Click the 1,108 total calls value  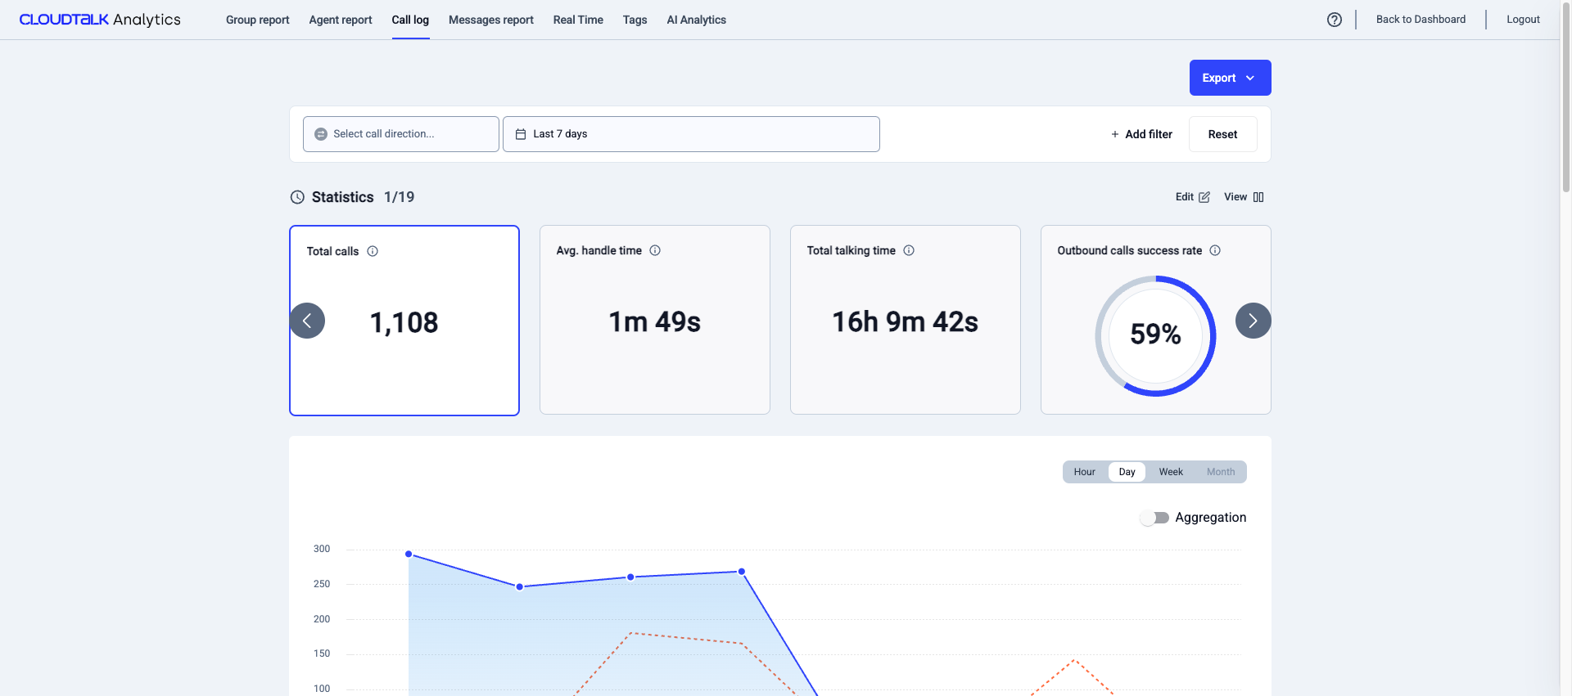[x=404, y=322]
